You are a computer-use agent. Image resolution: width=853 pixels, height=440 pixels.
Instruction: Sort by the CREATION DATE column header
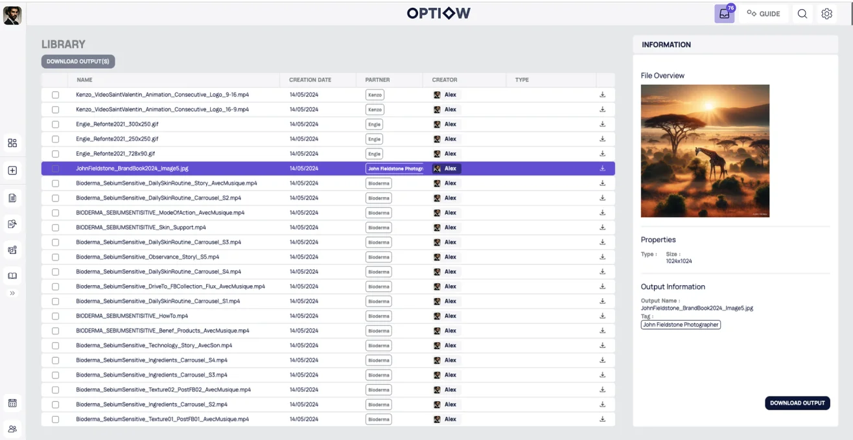pos(310,80)
